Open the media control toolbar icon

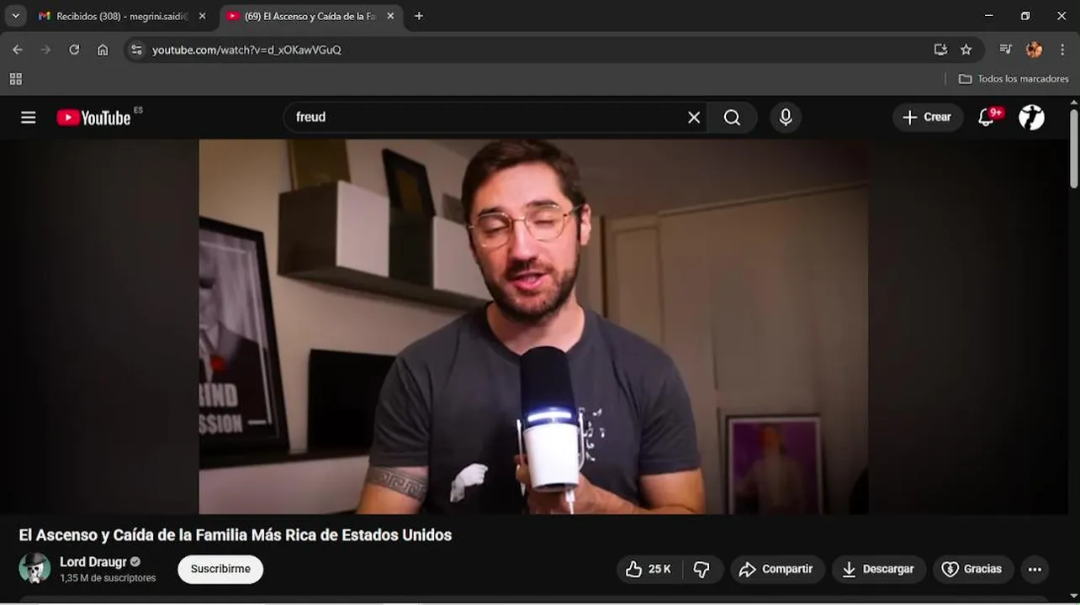(1005, 50)
